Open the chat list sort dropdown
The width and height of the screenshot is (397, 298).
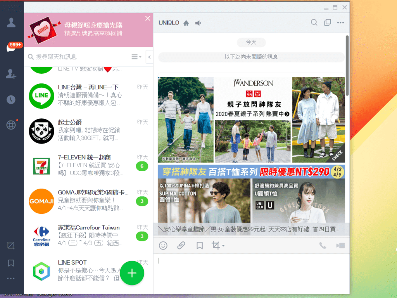click(x=136, y=57)
